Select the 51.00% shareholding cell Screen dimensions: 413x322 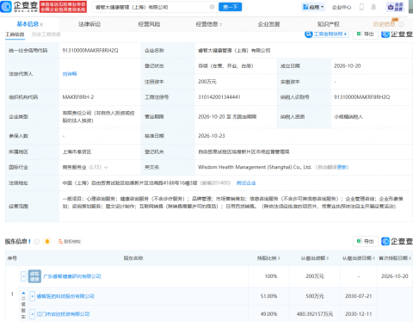[x=268, y=296]
